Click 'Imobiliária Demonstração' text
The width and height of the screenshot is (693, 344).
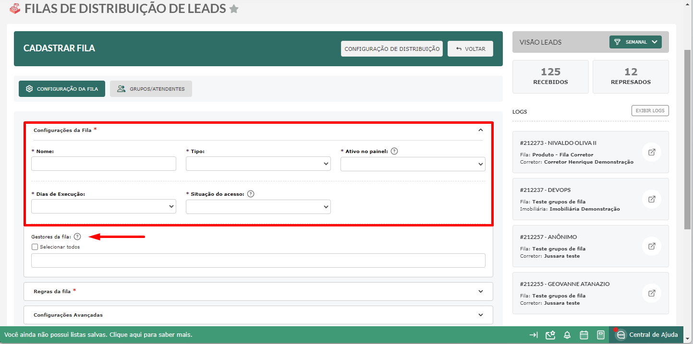(x=585, y=209)
